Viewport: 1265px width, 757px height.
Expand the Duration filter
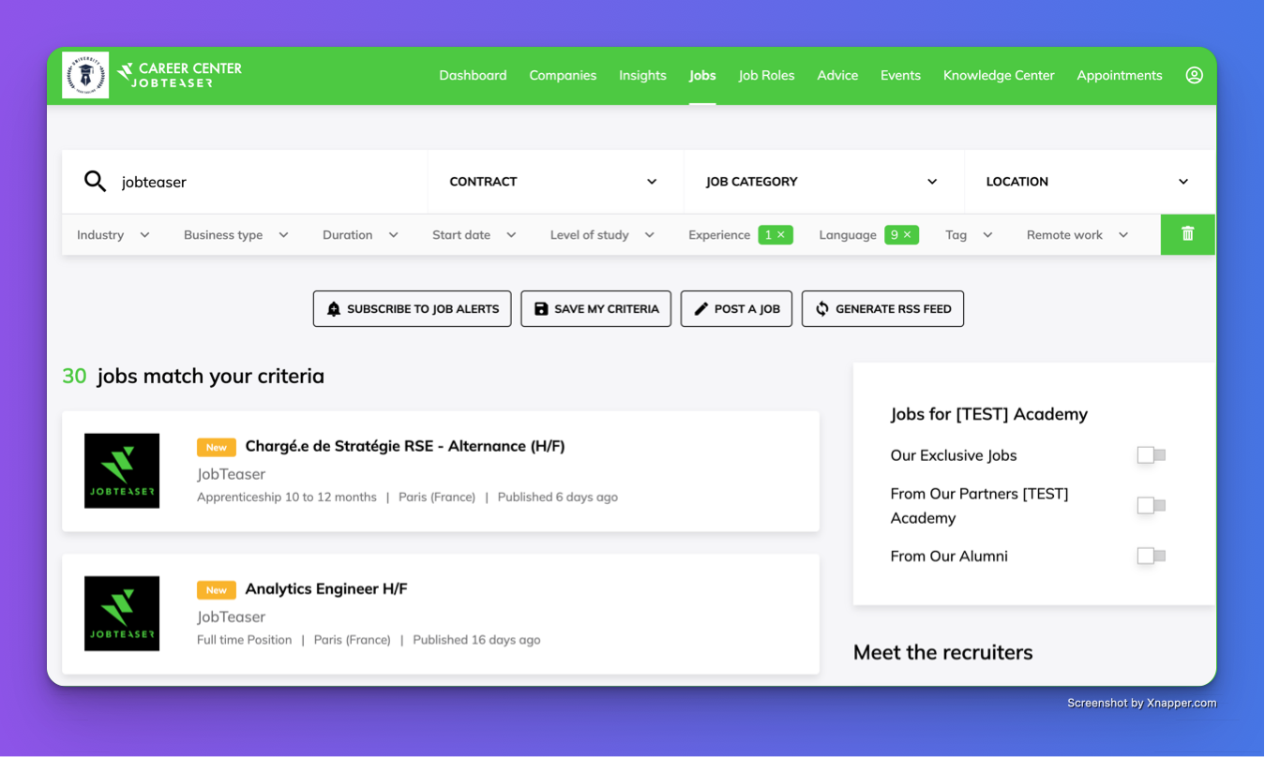(361, 235)
